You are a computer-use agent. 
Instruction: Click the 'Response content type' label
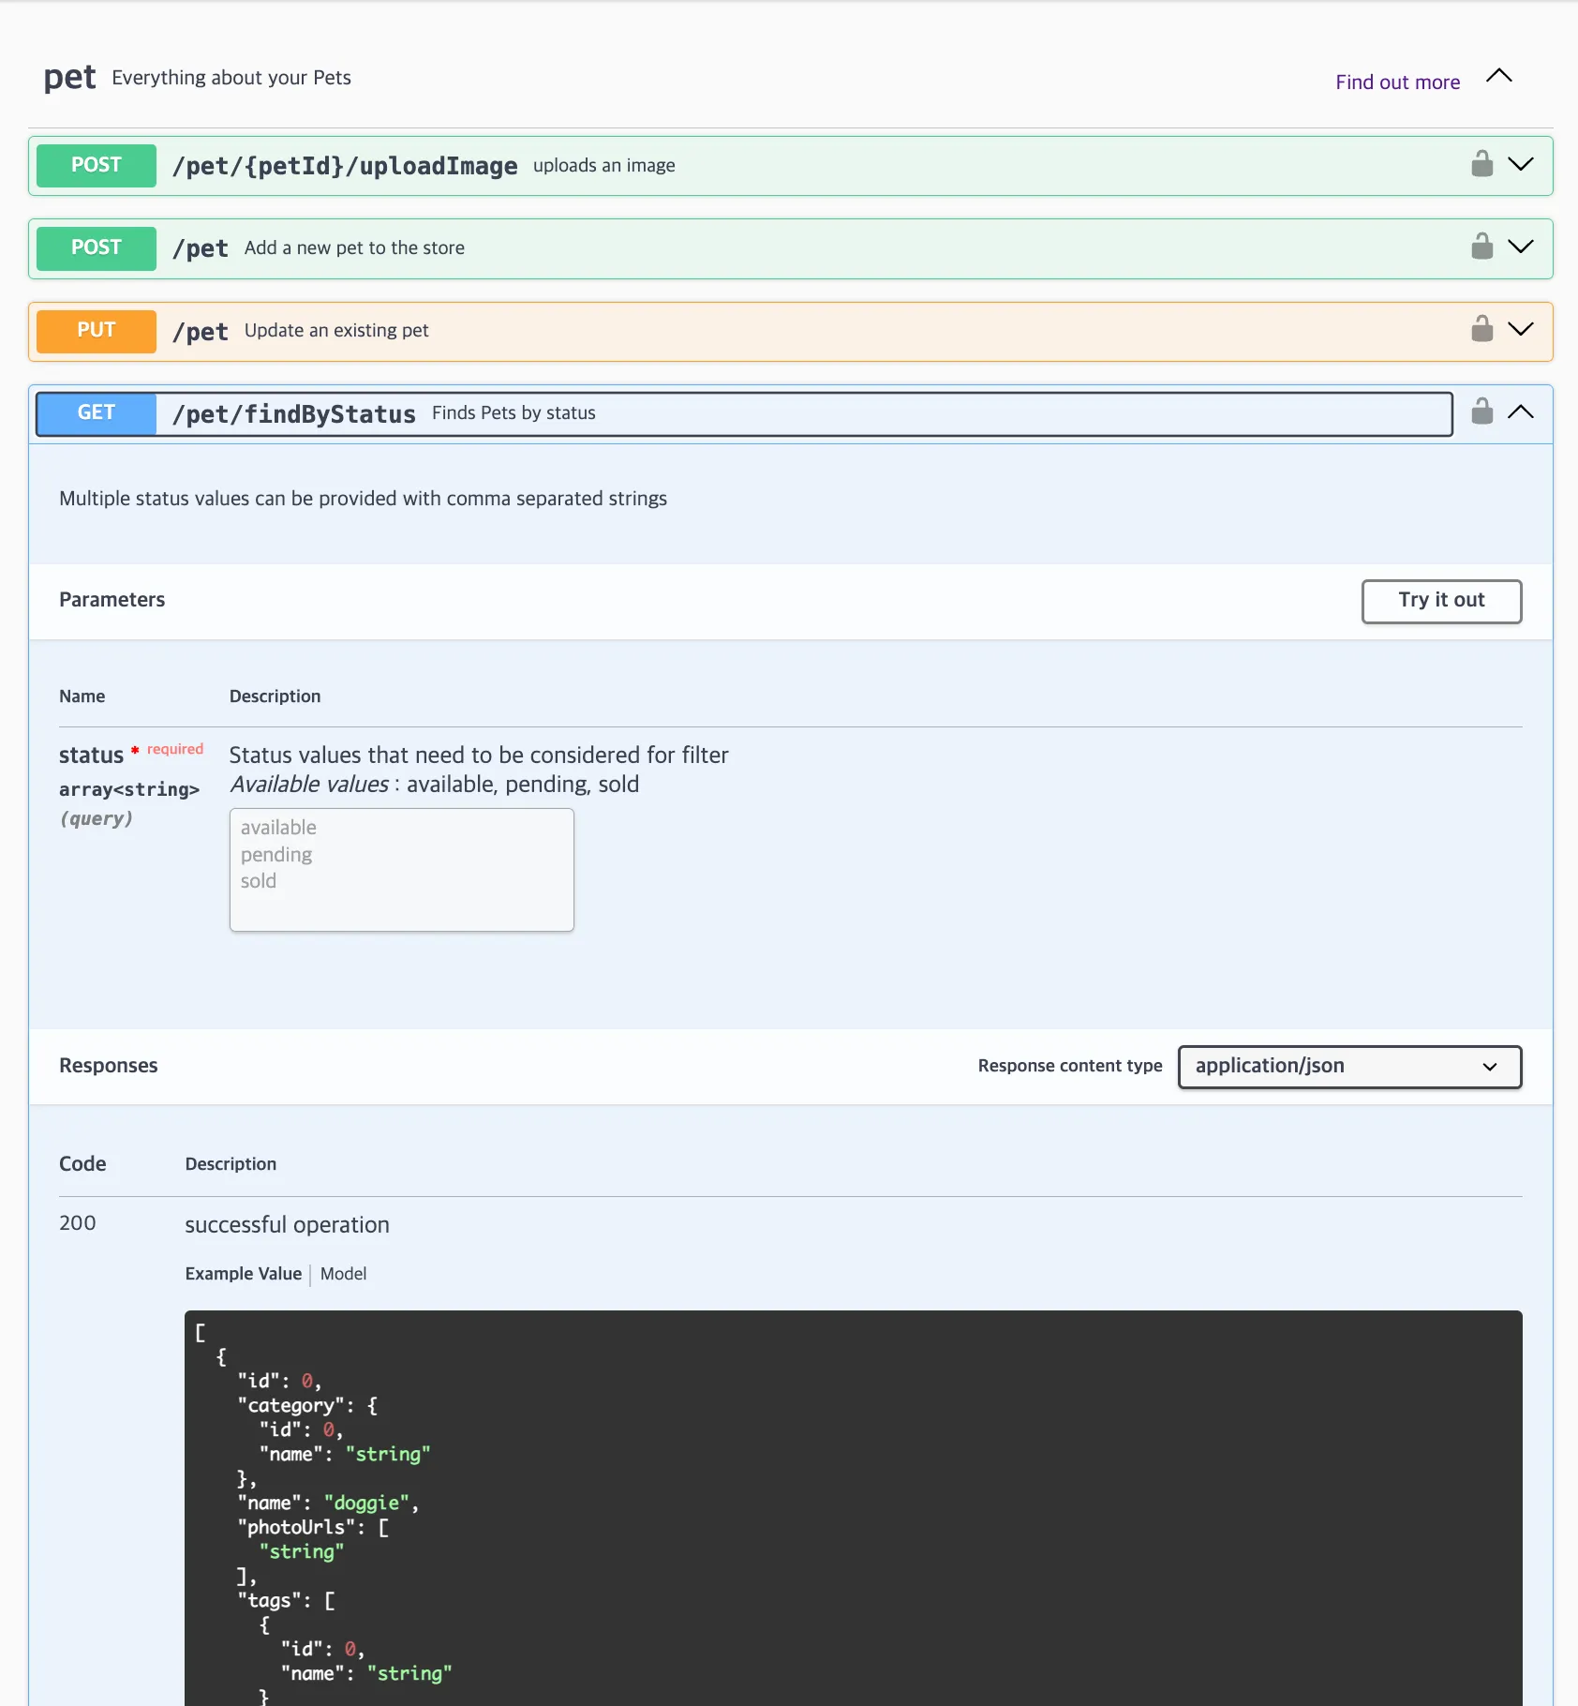tap(1070, 1067)
